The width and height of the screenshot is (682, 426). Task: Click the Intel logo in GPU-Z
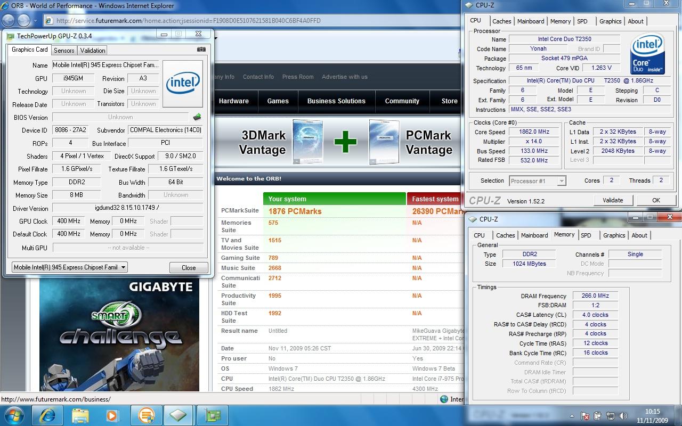coord(183,83)
